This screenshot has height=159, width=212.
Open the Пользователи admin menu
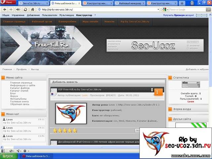pyautogui.click(x=50, y=15)
